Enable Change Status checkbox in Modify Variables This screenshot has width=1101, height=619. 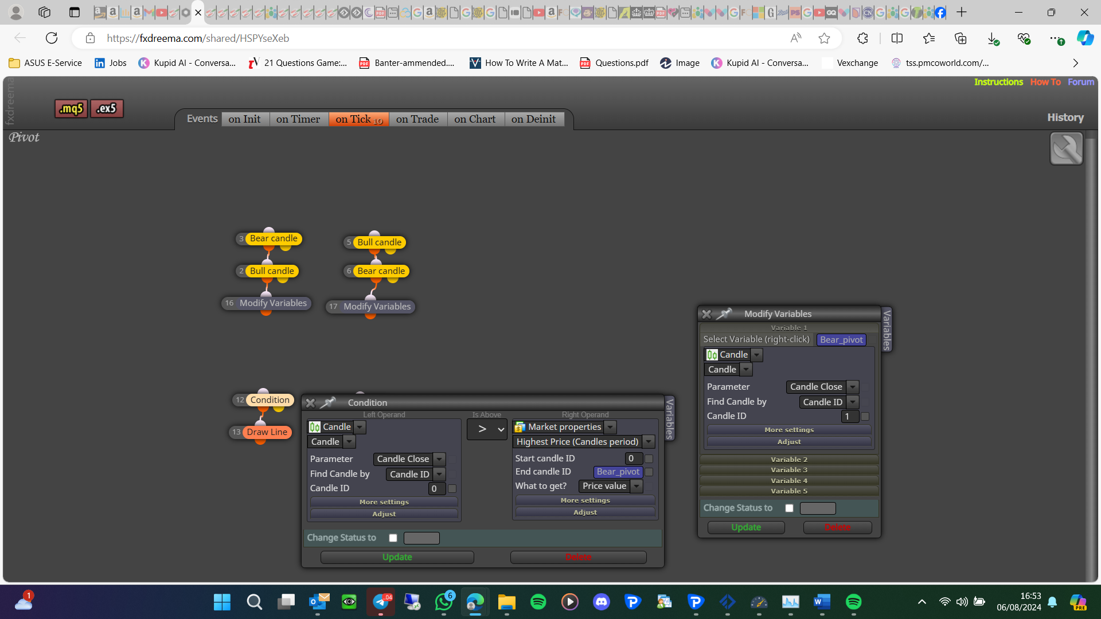(789, 508)
